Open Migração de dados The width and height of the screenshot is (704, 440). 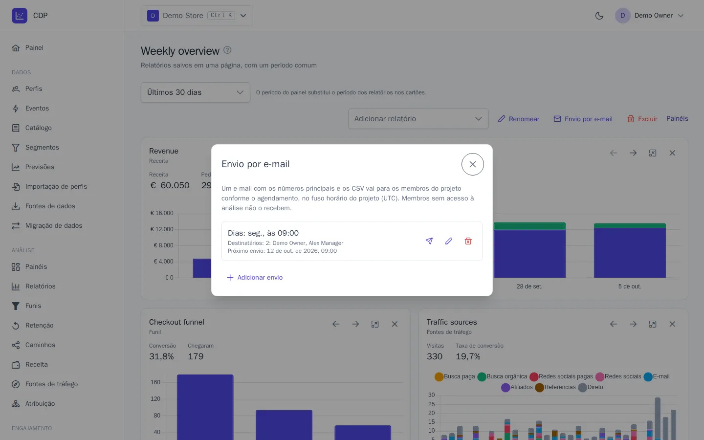point(63,225)
